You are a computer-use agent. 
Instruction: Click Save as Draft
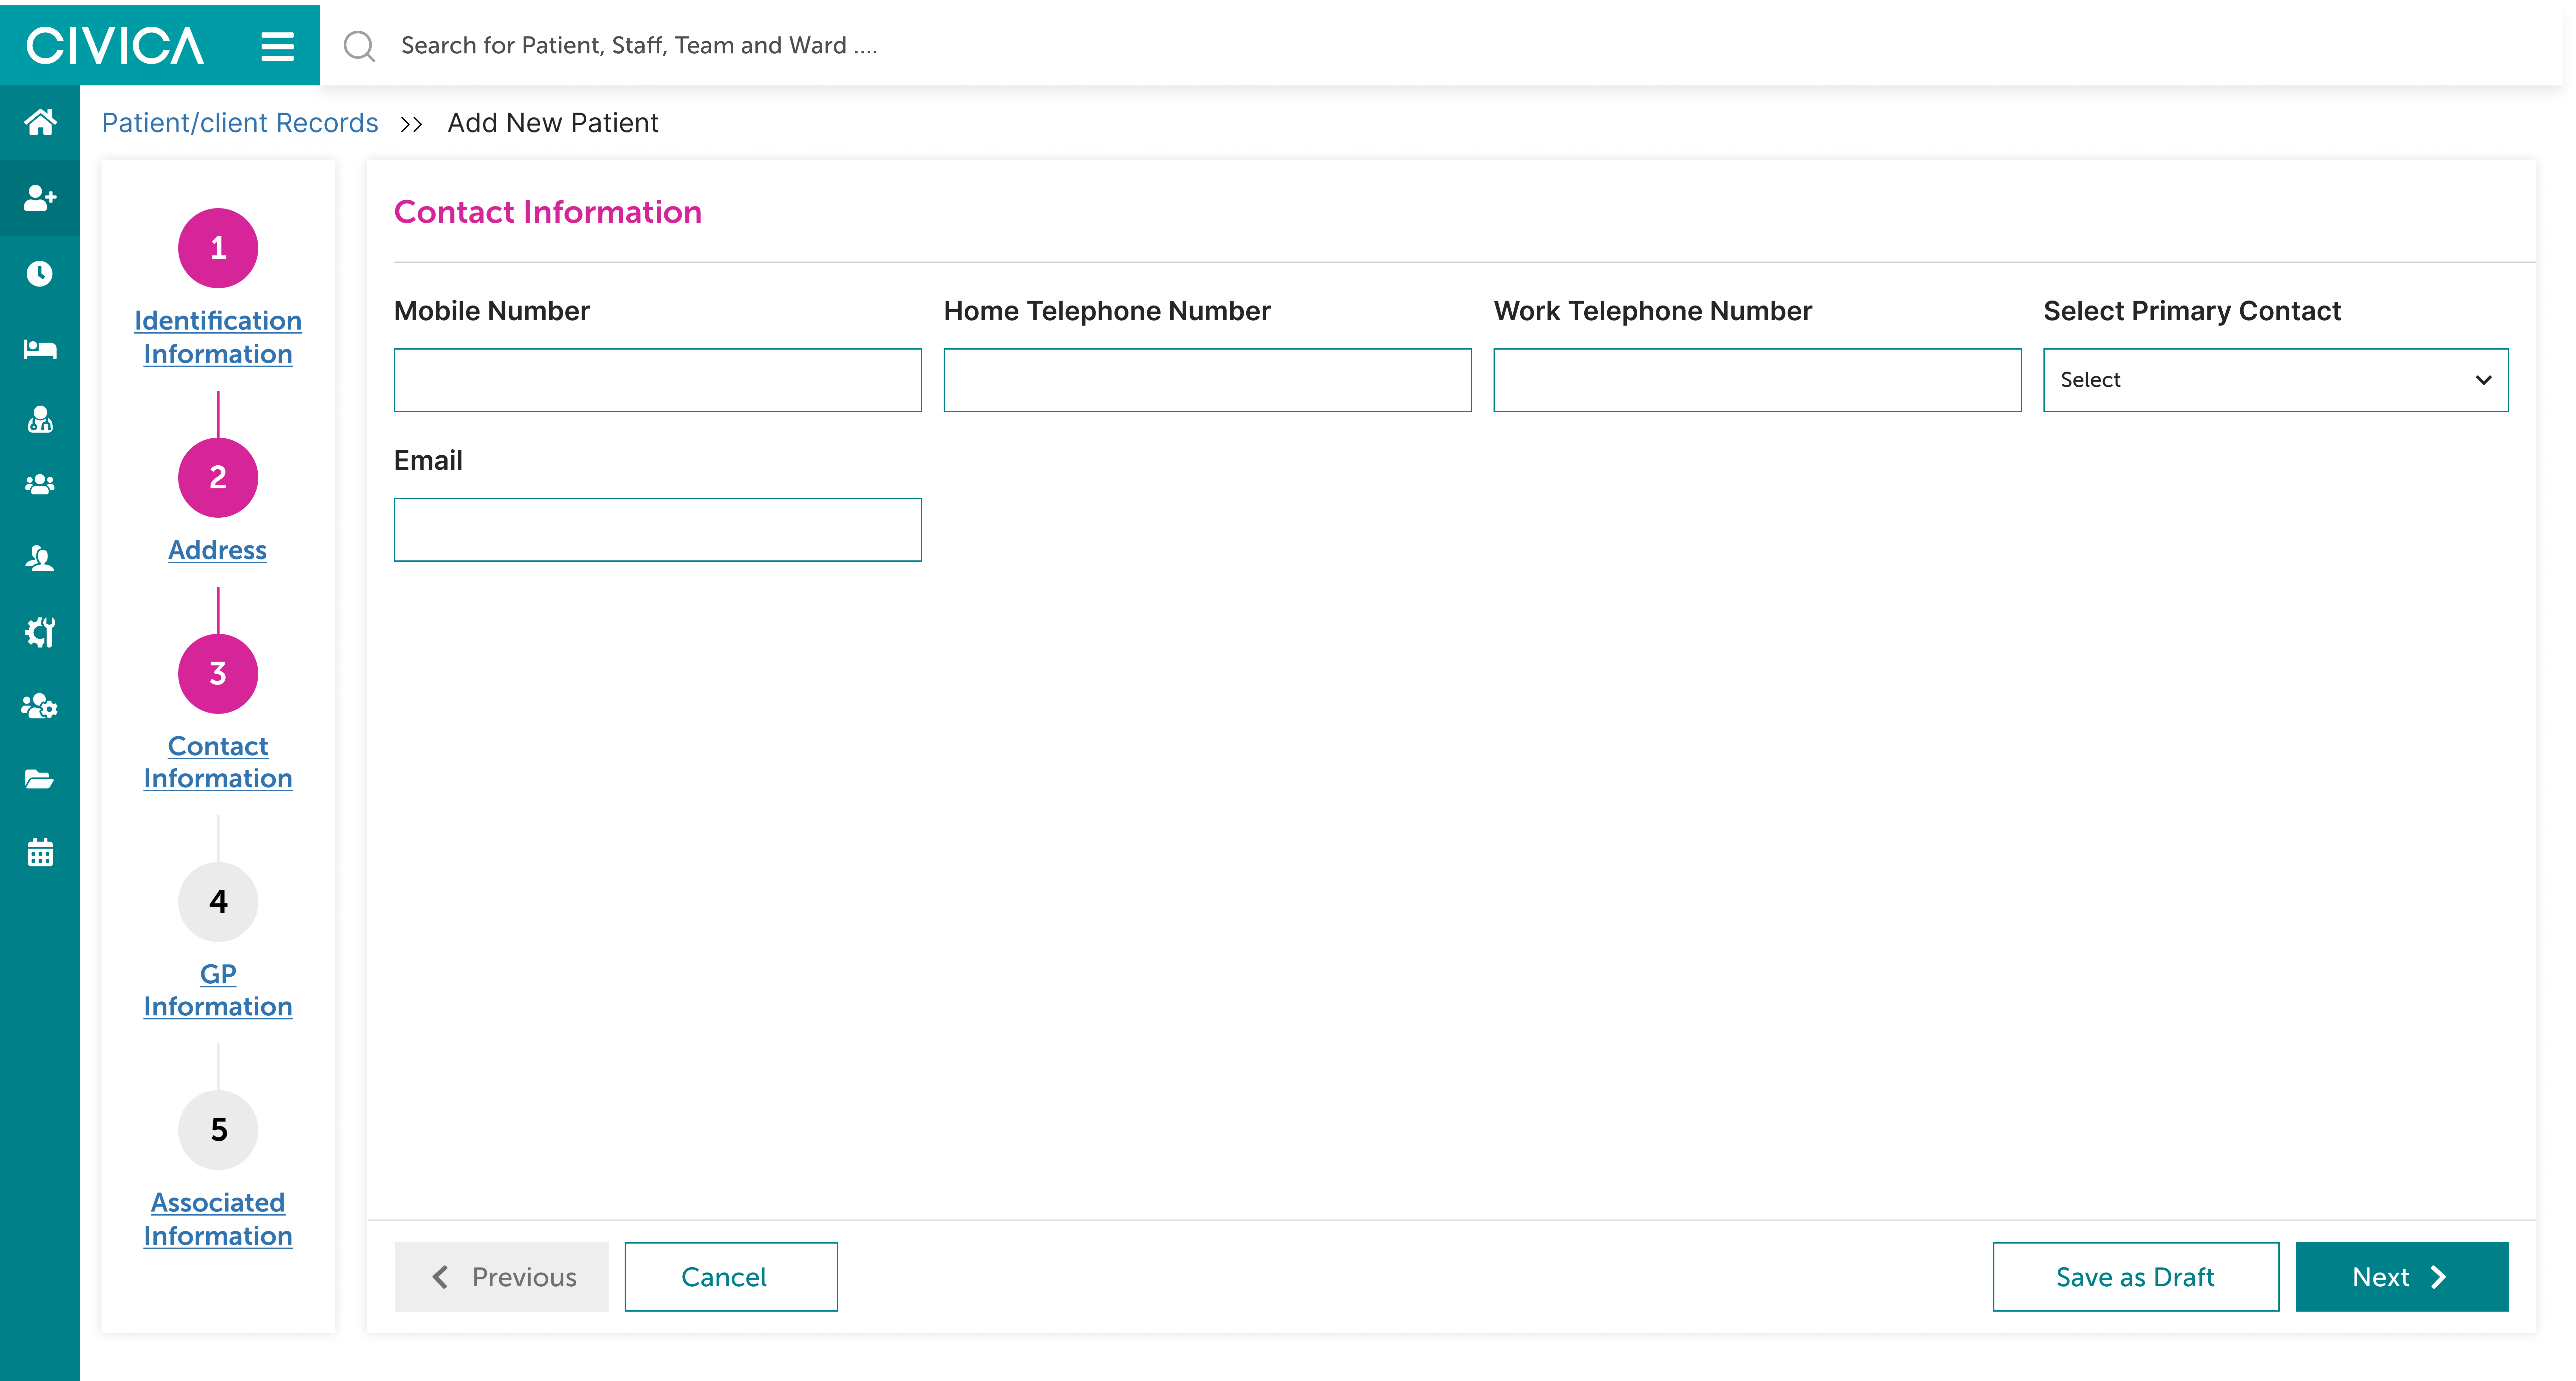[2136, 1277]
